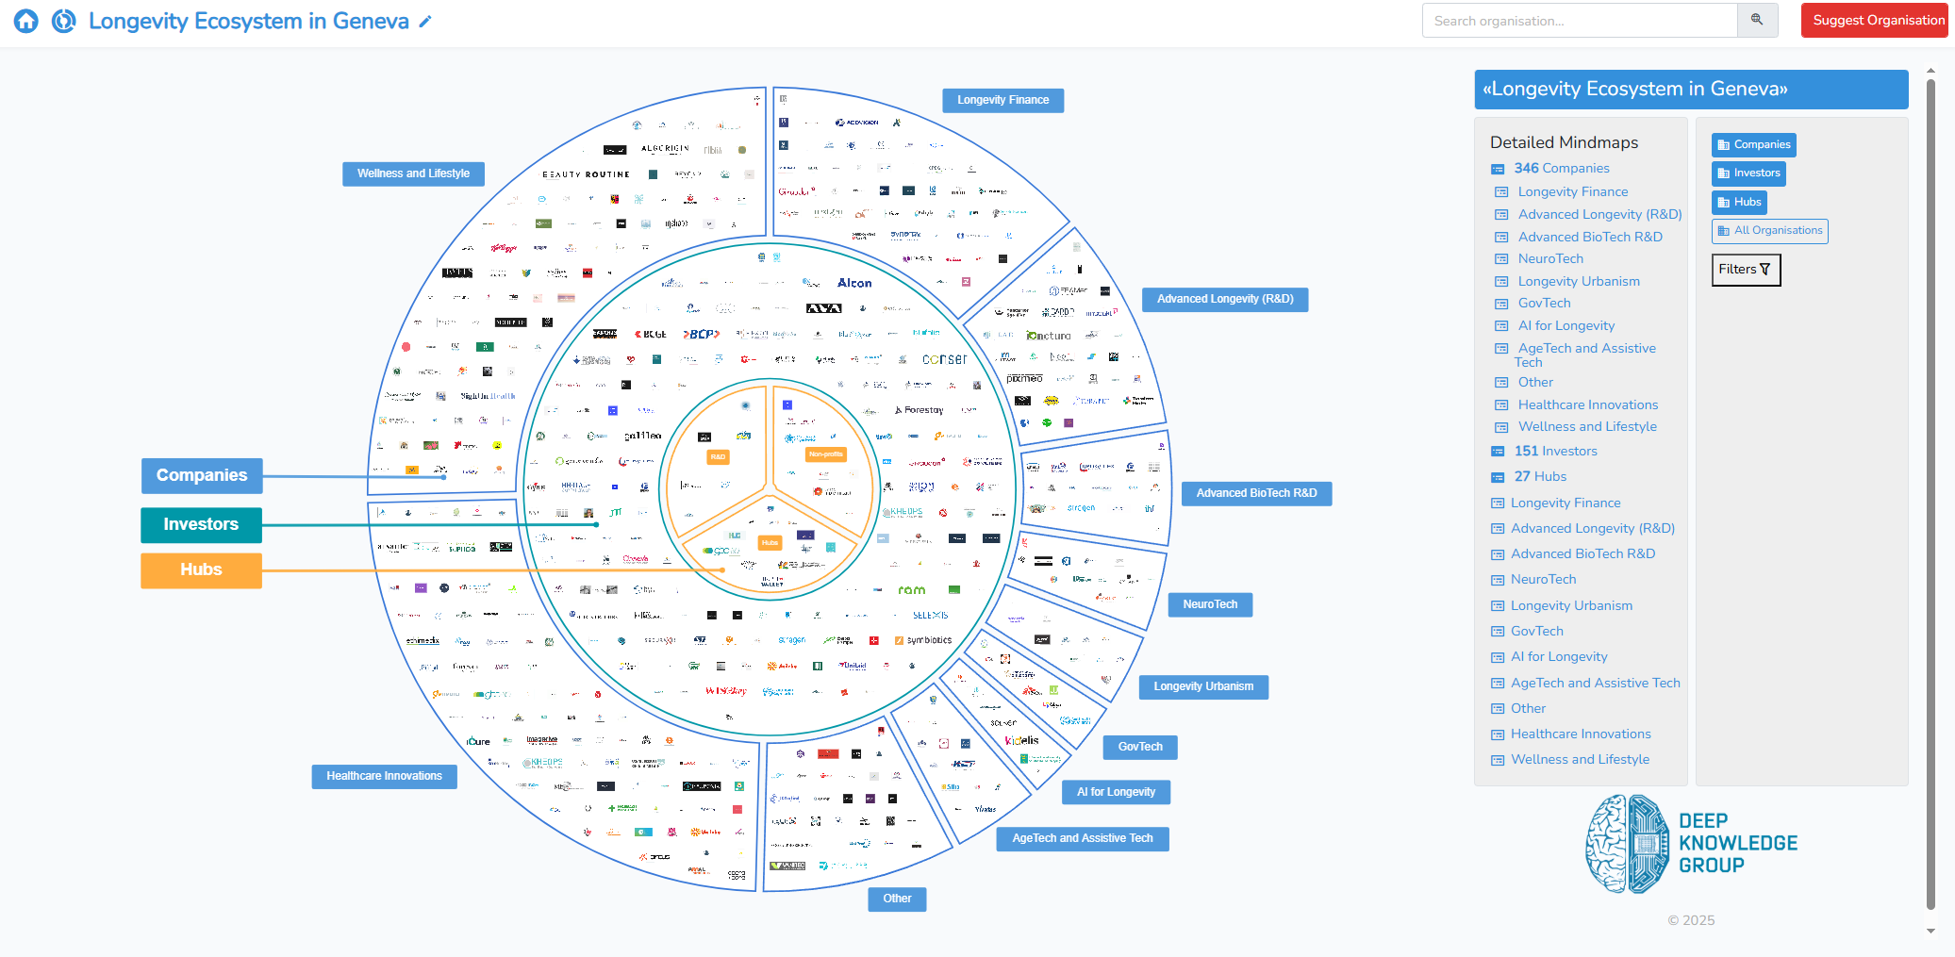Viewport: 1955px width, 957px height.
Task: Expand the 151 Investors mindmap list
Action: (x=1555, y=451)
